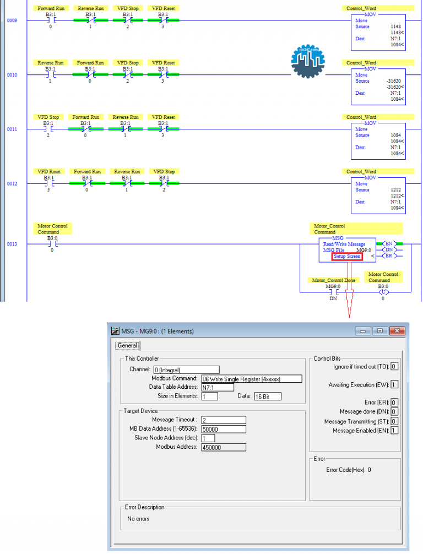The width and height of the screenshot is (423, 554).
Task: Click the Slave Node Address field
Action: point(208,438)
